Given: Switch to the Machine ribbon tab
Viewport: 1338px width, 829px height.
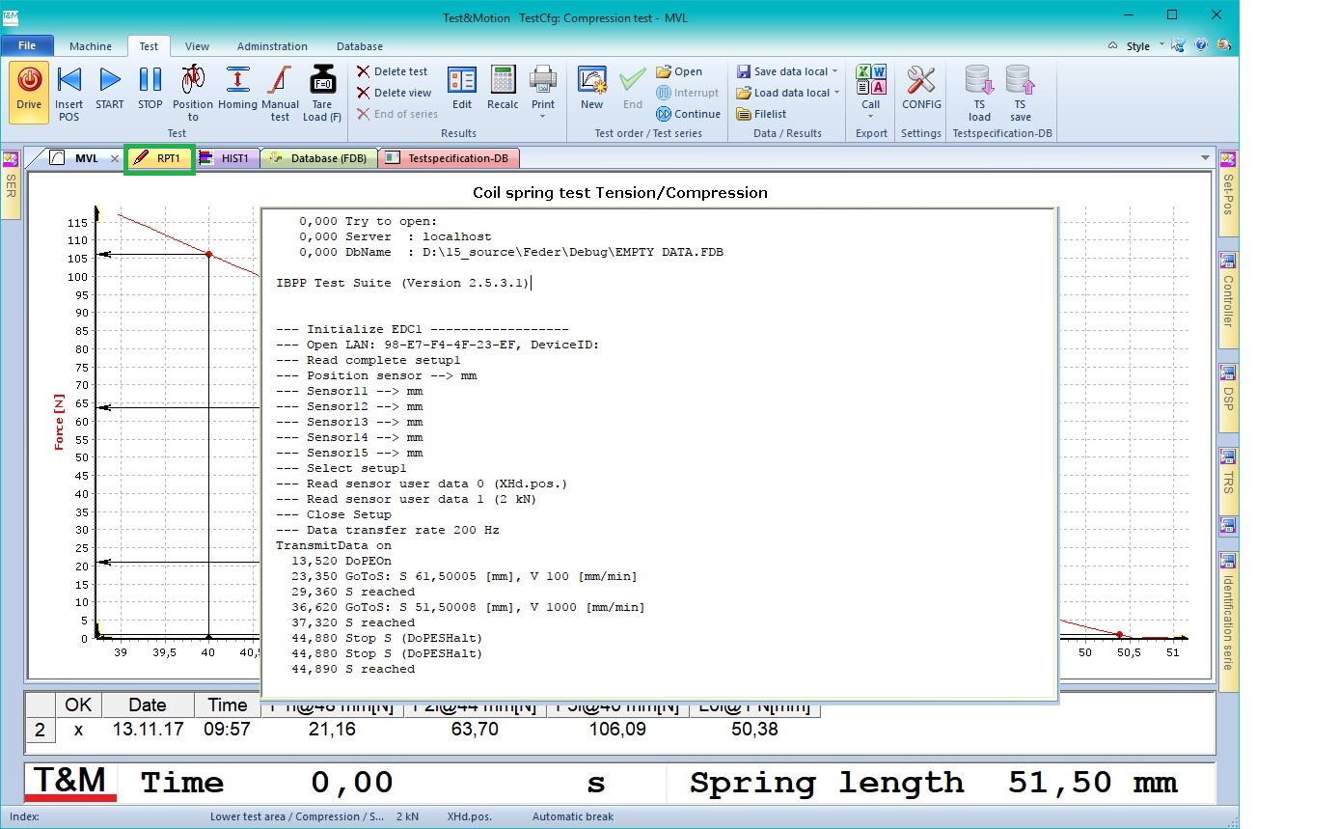Looking at the screenshot, I should point(91,46).
